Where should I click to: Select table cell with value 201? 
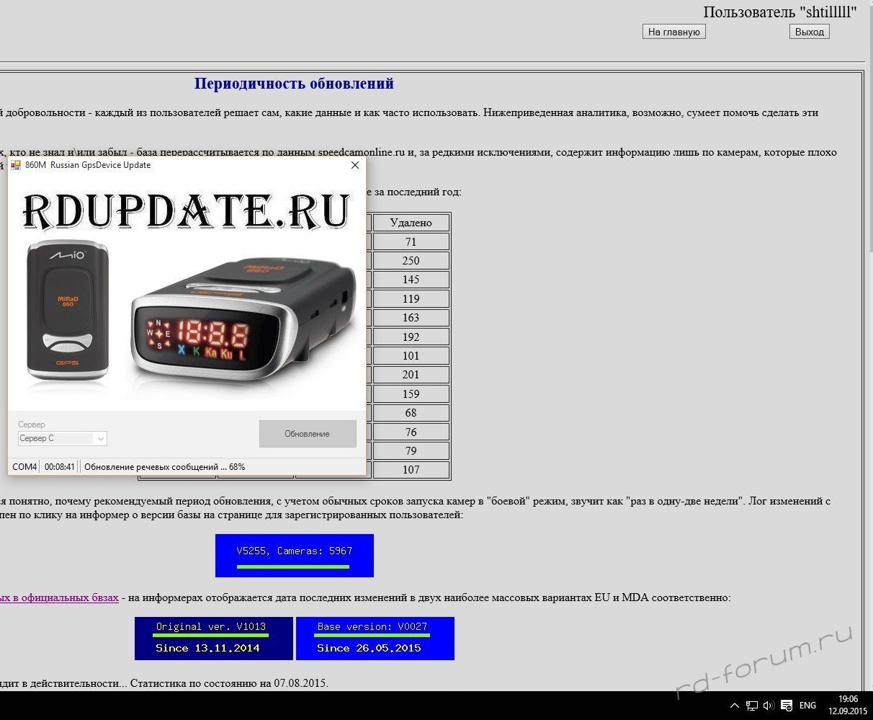click(411, 375)
